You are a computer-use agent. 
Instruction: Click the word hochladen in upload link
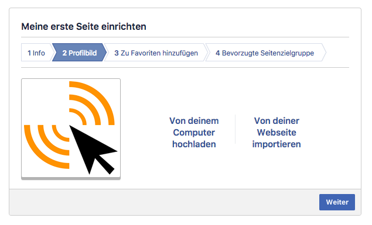[x=194, y=144]
